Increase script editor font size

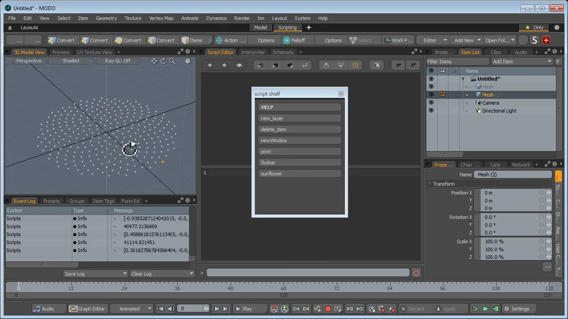coord(398,65)
